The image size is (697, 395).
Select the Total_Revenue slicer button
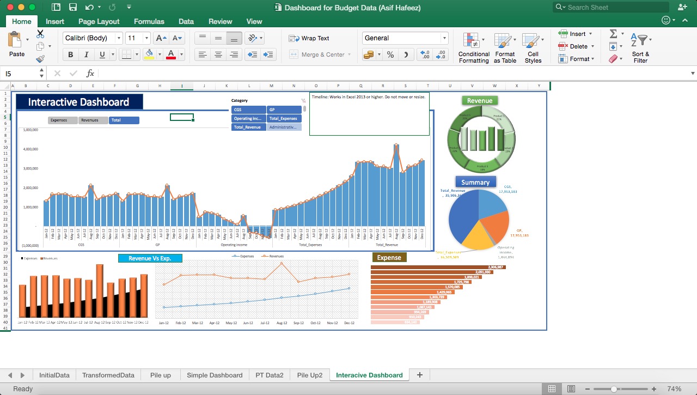(248, 127)
